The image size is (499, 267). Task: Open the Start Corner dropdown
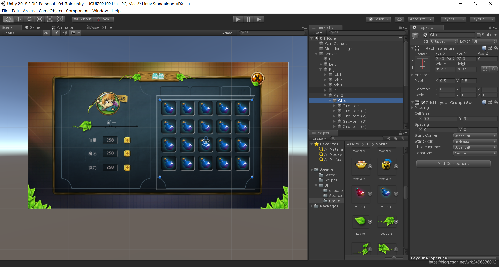point(475,135)
